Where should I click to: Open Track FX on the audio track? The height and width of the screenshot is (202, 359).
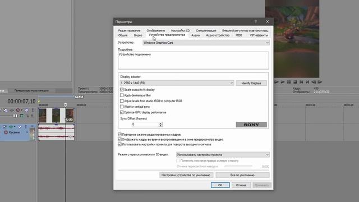coord(11,127)
